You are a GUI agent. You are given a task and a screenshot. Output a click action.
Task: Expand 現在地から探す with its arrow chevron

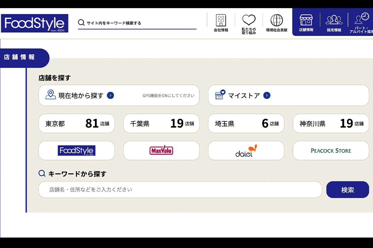coord(110,95)
